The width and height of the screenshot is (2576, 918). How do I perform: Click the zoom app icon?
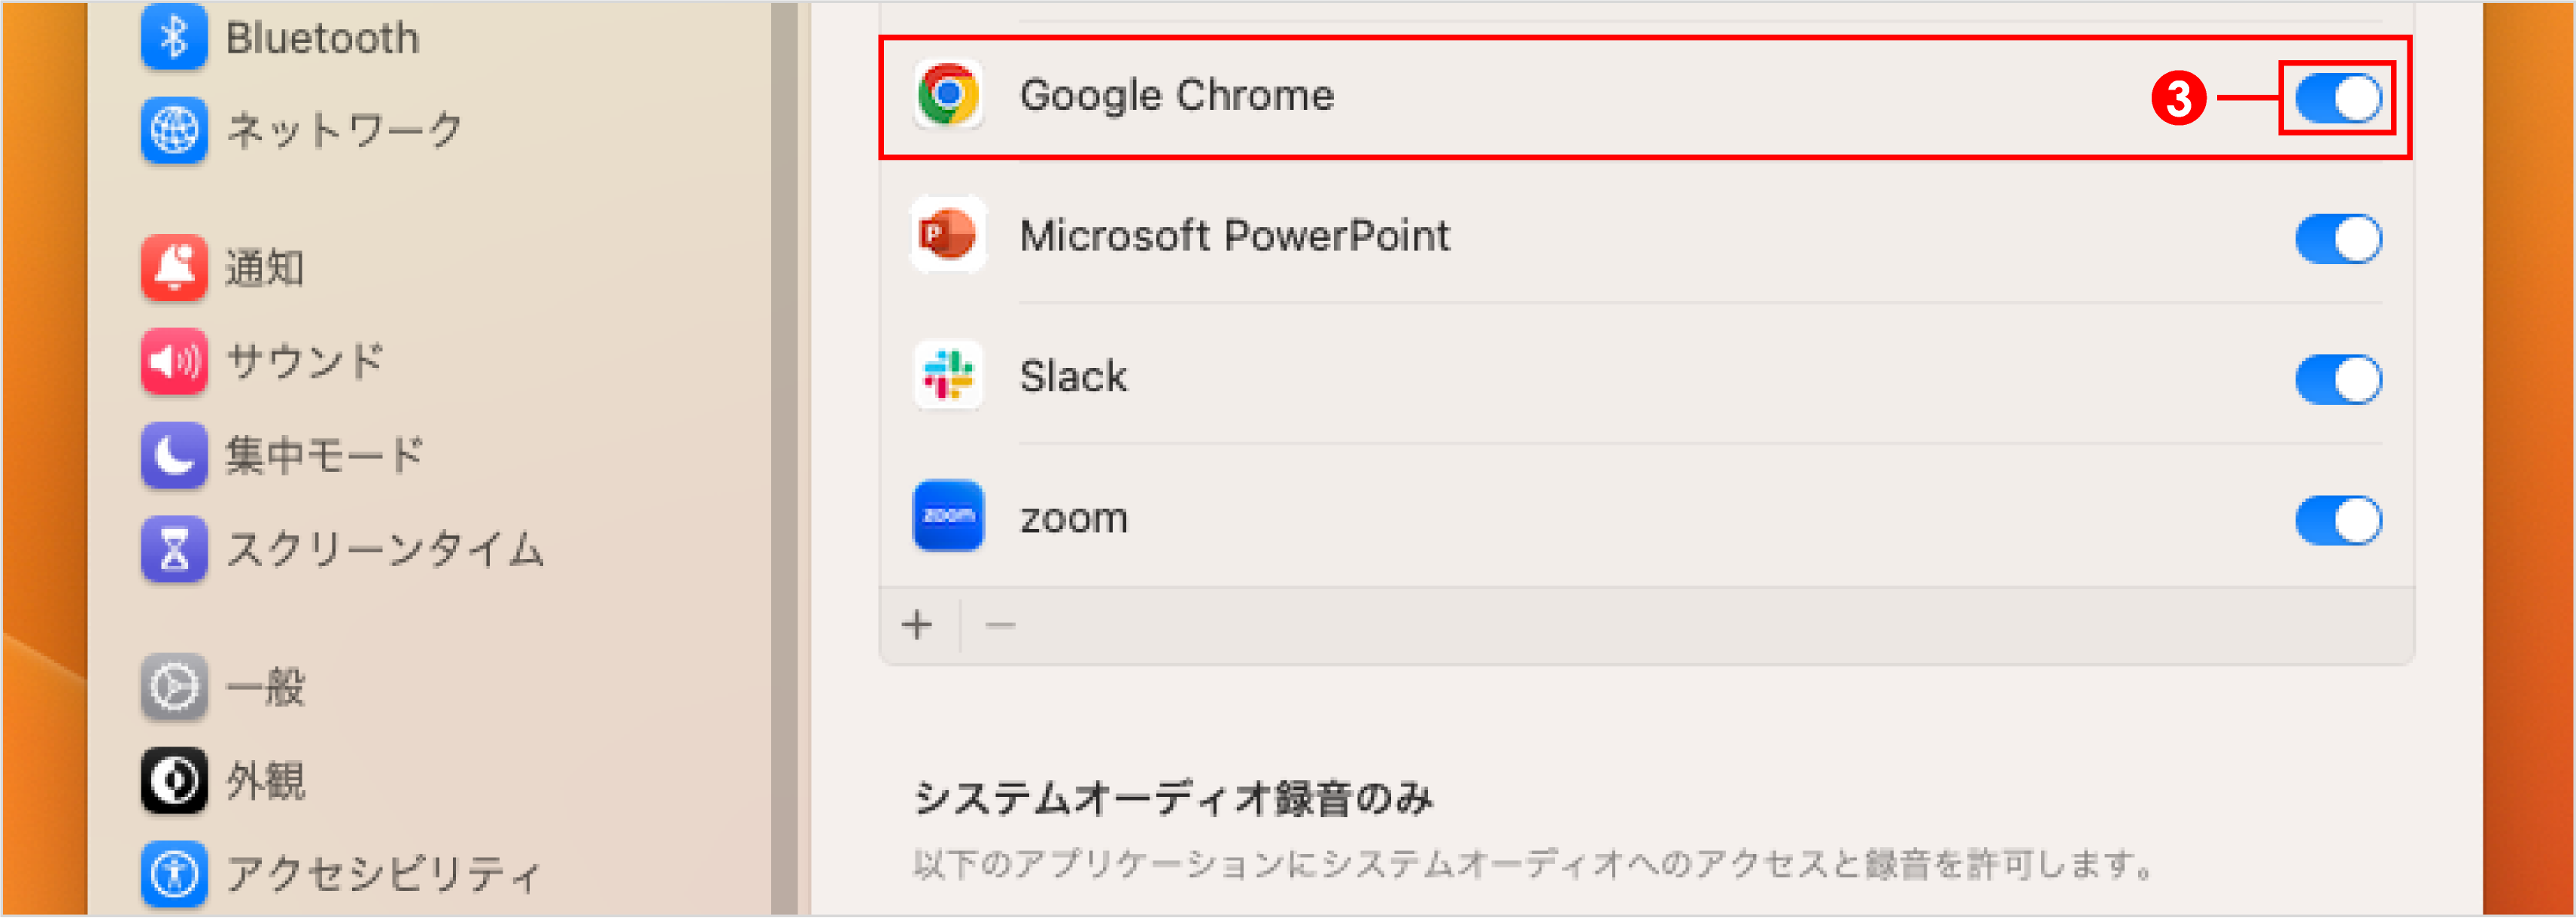(x=948, y=517)
